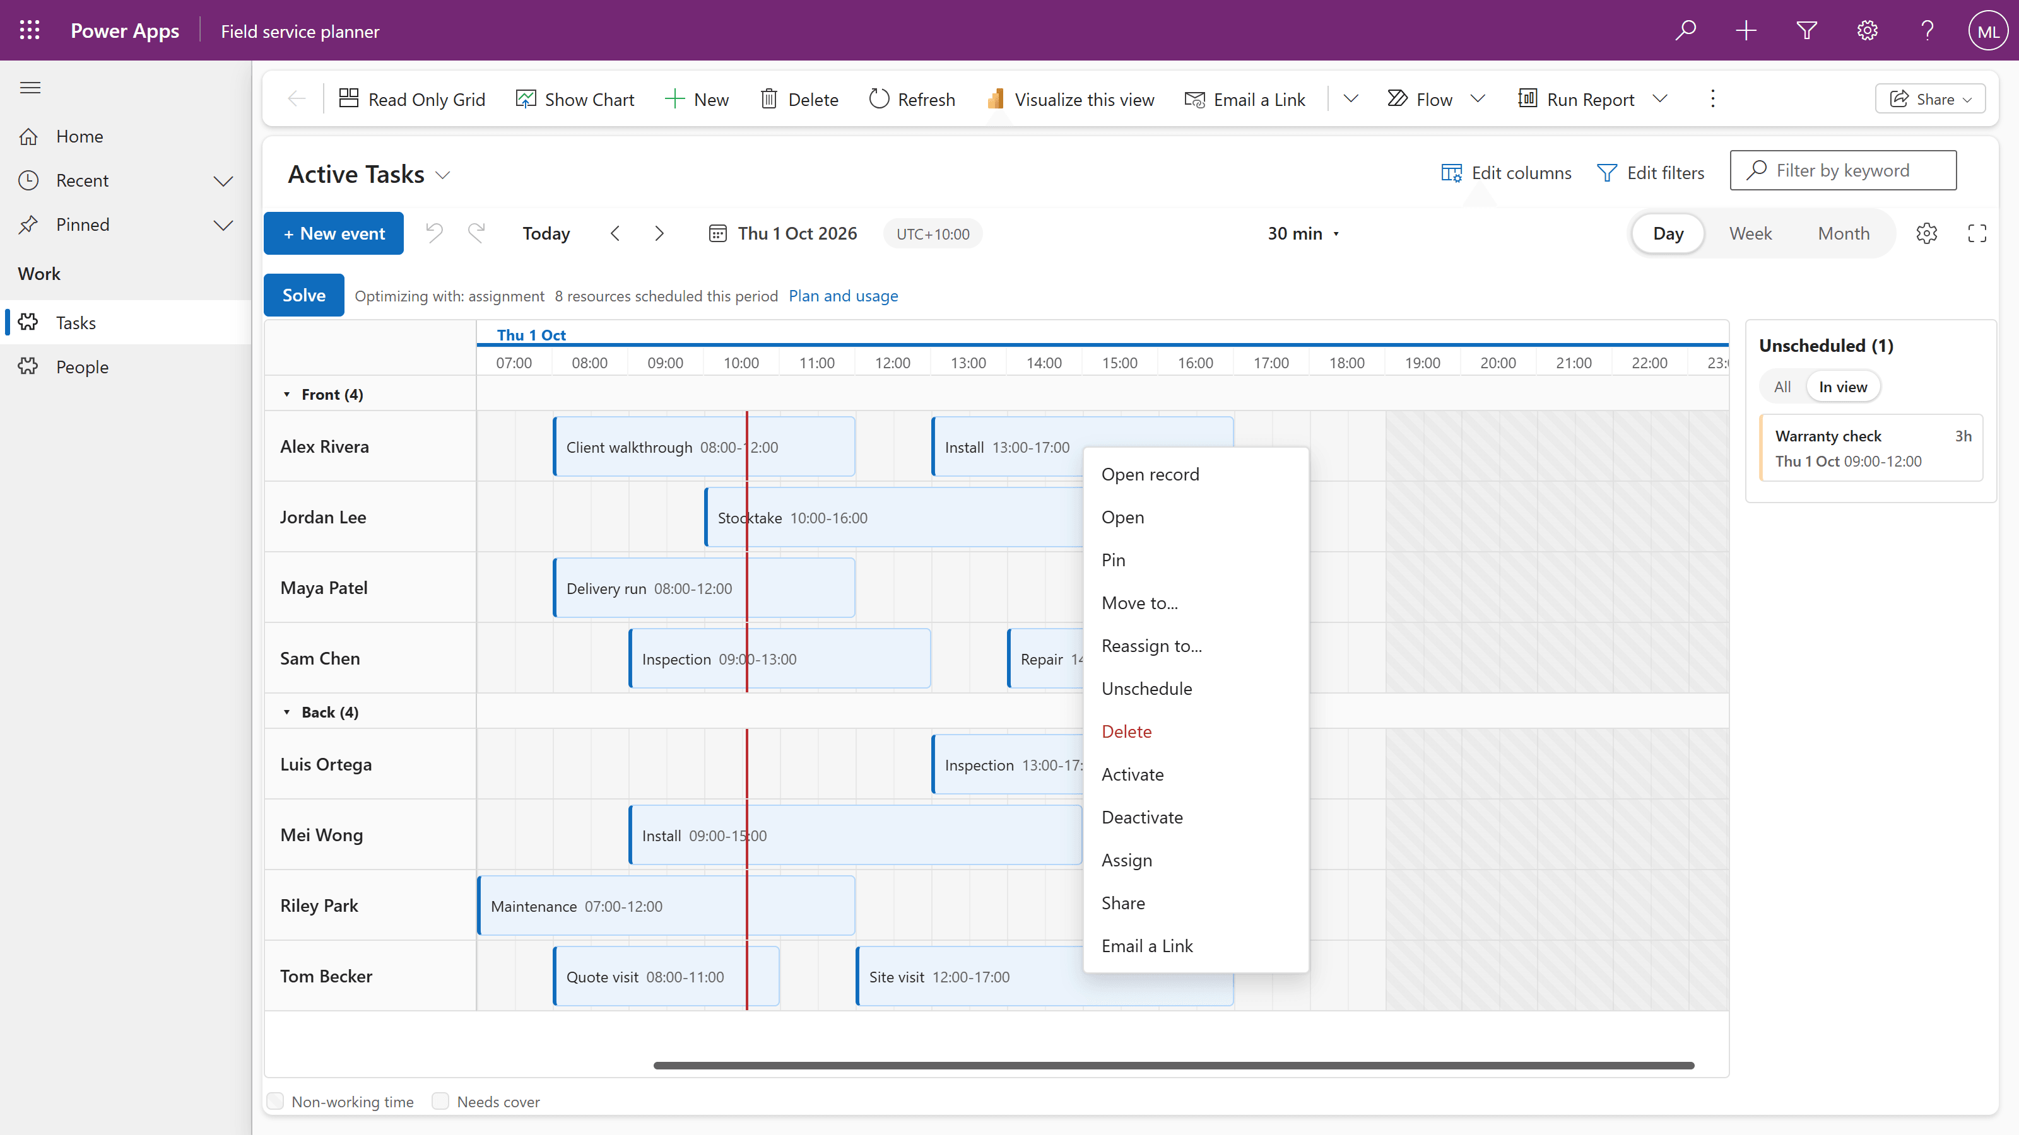This screenshot has height=1135, width=2019.
Task: Toggle the Non-working time checkbox
Action: [275, 1102]
